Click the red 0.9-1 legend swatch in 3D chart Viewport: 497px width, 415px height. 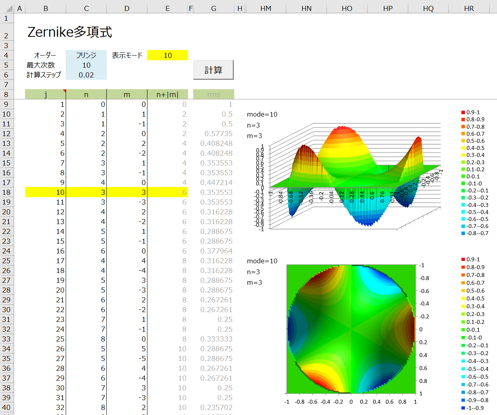pyautogui.click(x=463, y=113)
